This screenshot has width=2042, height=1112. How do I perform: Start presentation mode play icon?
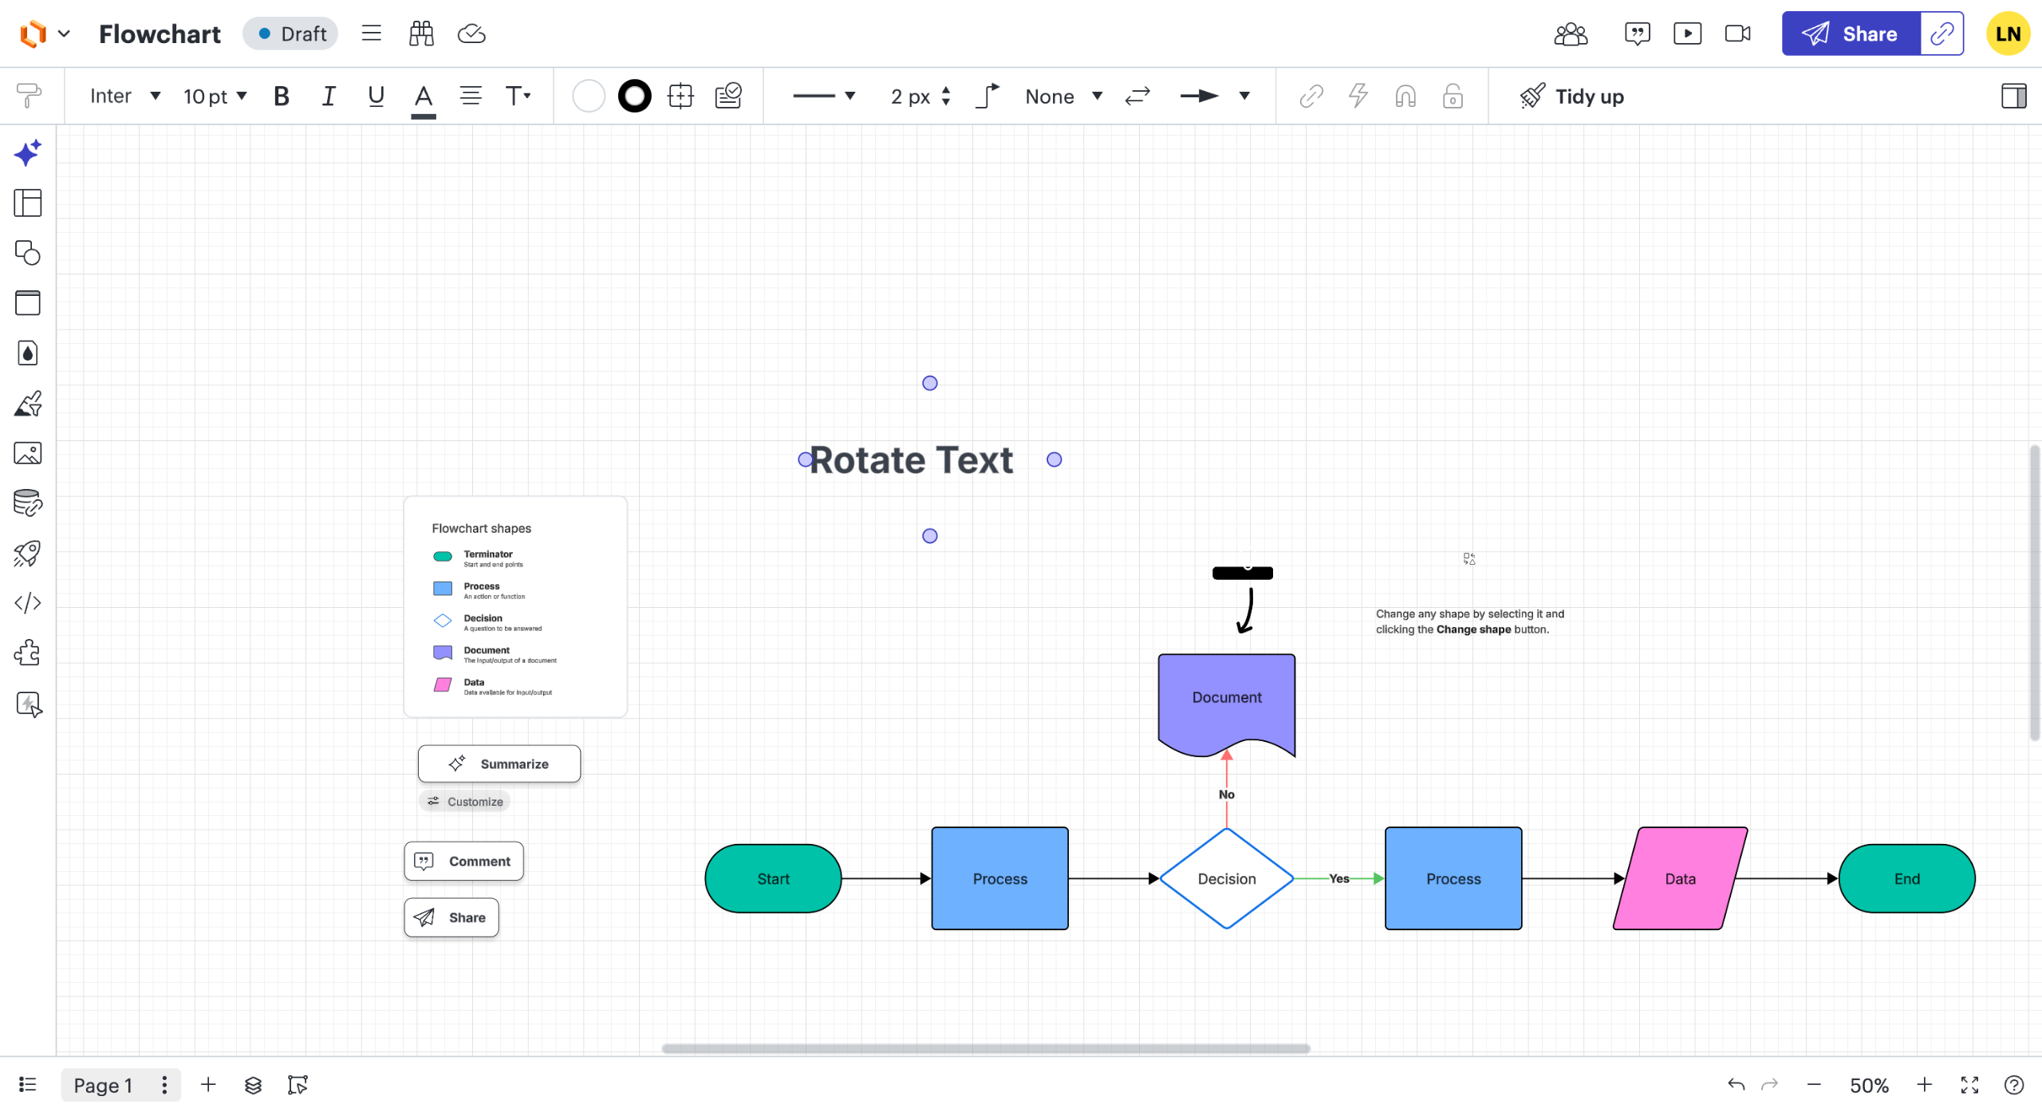click(1687, 34)
